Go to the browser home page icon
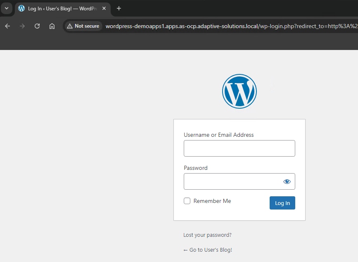The image size is (358, 262). point(52,26)
